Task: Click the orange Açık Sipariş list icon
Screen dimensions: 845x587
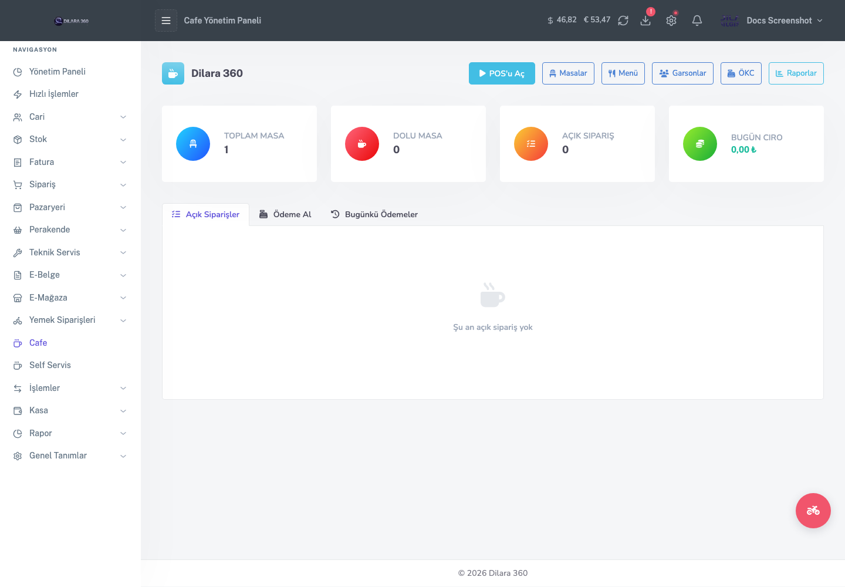Action: click(531, 144)
